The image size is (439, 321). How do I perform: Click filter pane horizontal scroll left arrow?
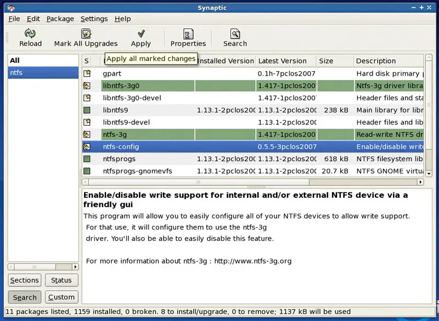[11, 267]
